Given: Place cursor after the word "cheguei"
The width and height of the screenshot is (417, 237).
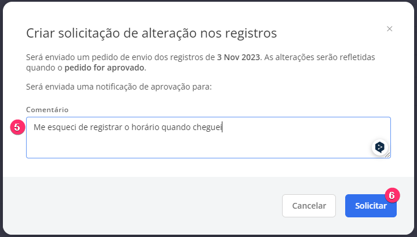Looking at the screenshot, I should (222, 127).
